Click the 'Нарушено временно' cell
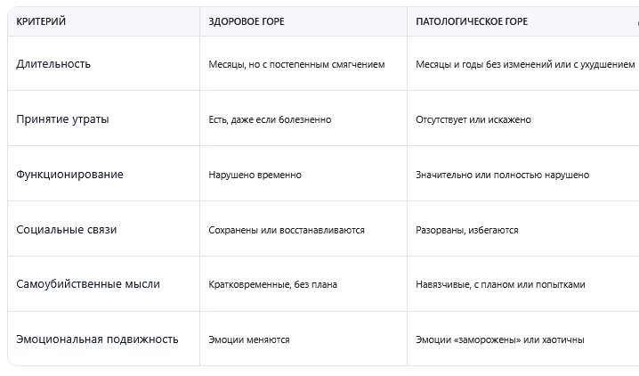Screen dimensions: 639x376 pyautogui.click(x=255, y=176)
